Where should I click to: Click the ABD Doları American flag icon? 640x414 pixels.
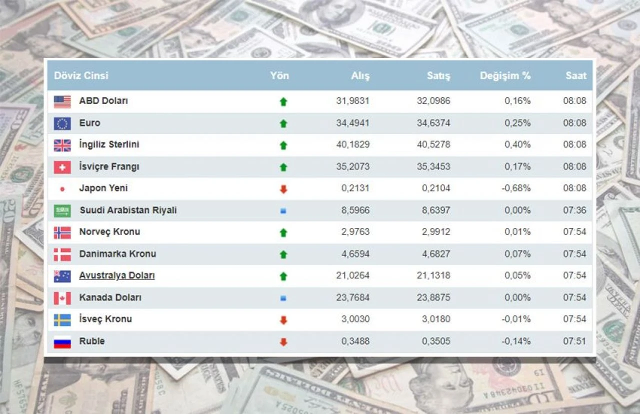61,100
